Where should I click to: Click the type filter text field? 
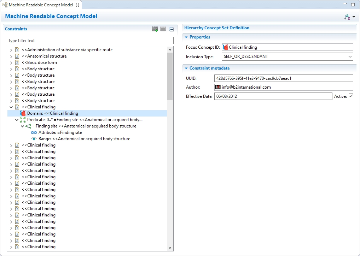click(x=90, y=41)
